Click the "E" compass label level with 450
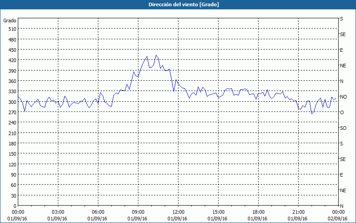Image resolution: width=356 pixels, height=223 pixels. [341, 50]
